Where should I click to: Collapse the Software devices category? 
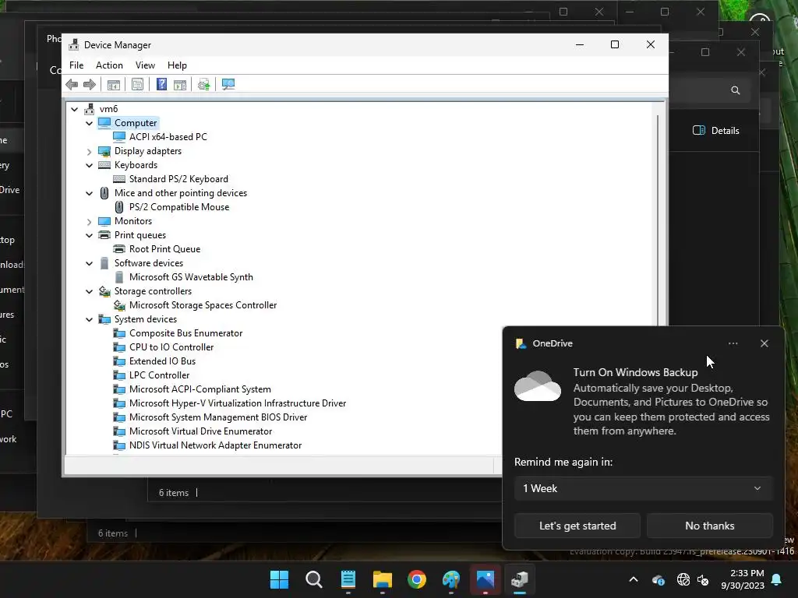coord(89,263)
